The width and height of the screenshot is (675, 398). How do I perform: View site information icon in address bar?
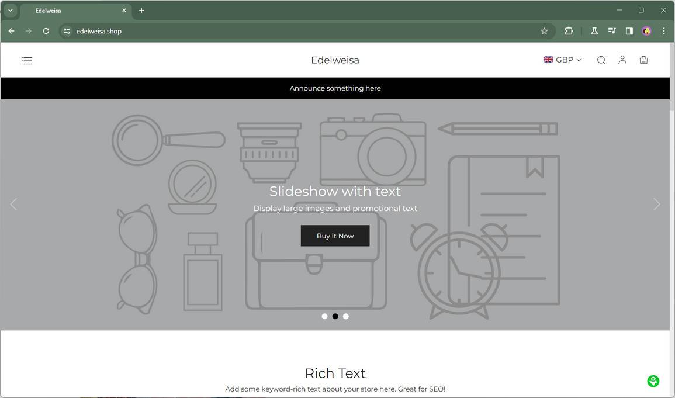(67, 31)
